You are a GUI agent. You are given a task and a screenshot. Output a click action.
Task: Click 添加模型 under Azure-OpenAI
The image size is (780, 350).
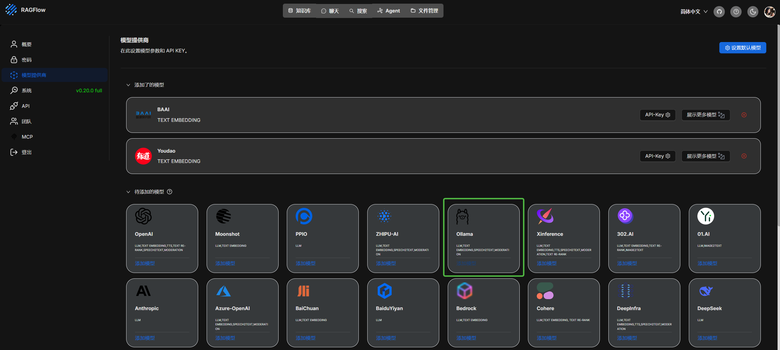pos(225,338)
